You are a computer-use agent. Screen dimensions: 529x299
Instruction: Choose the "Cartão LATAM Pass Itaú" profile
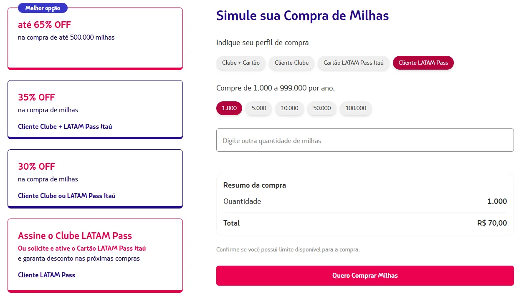[x=353, y=63]
